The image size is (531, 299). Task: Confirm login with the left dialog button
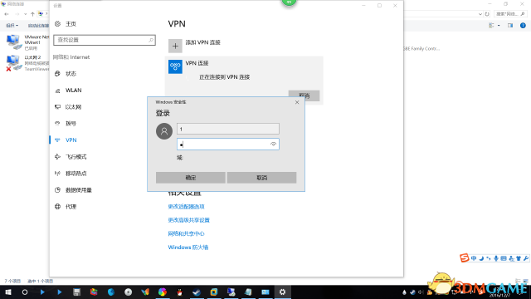tap(191, 178)
